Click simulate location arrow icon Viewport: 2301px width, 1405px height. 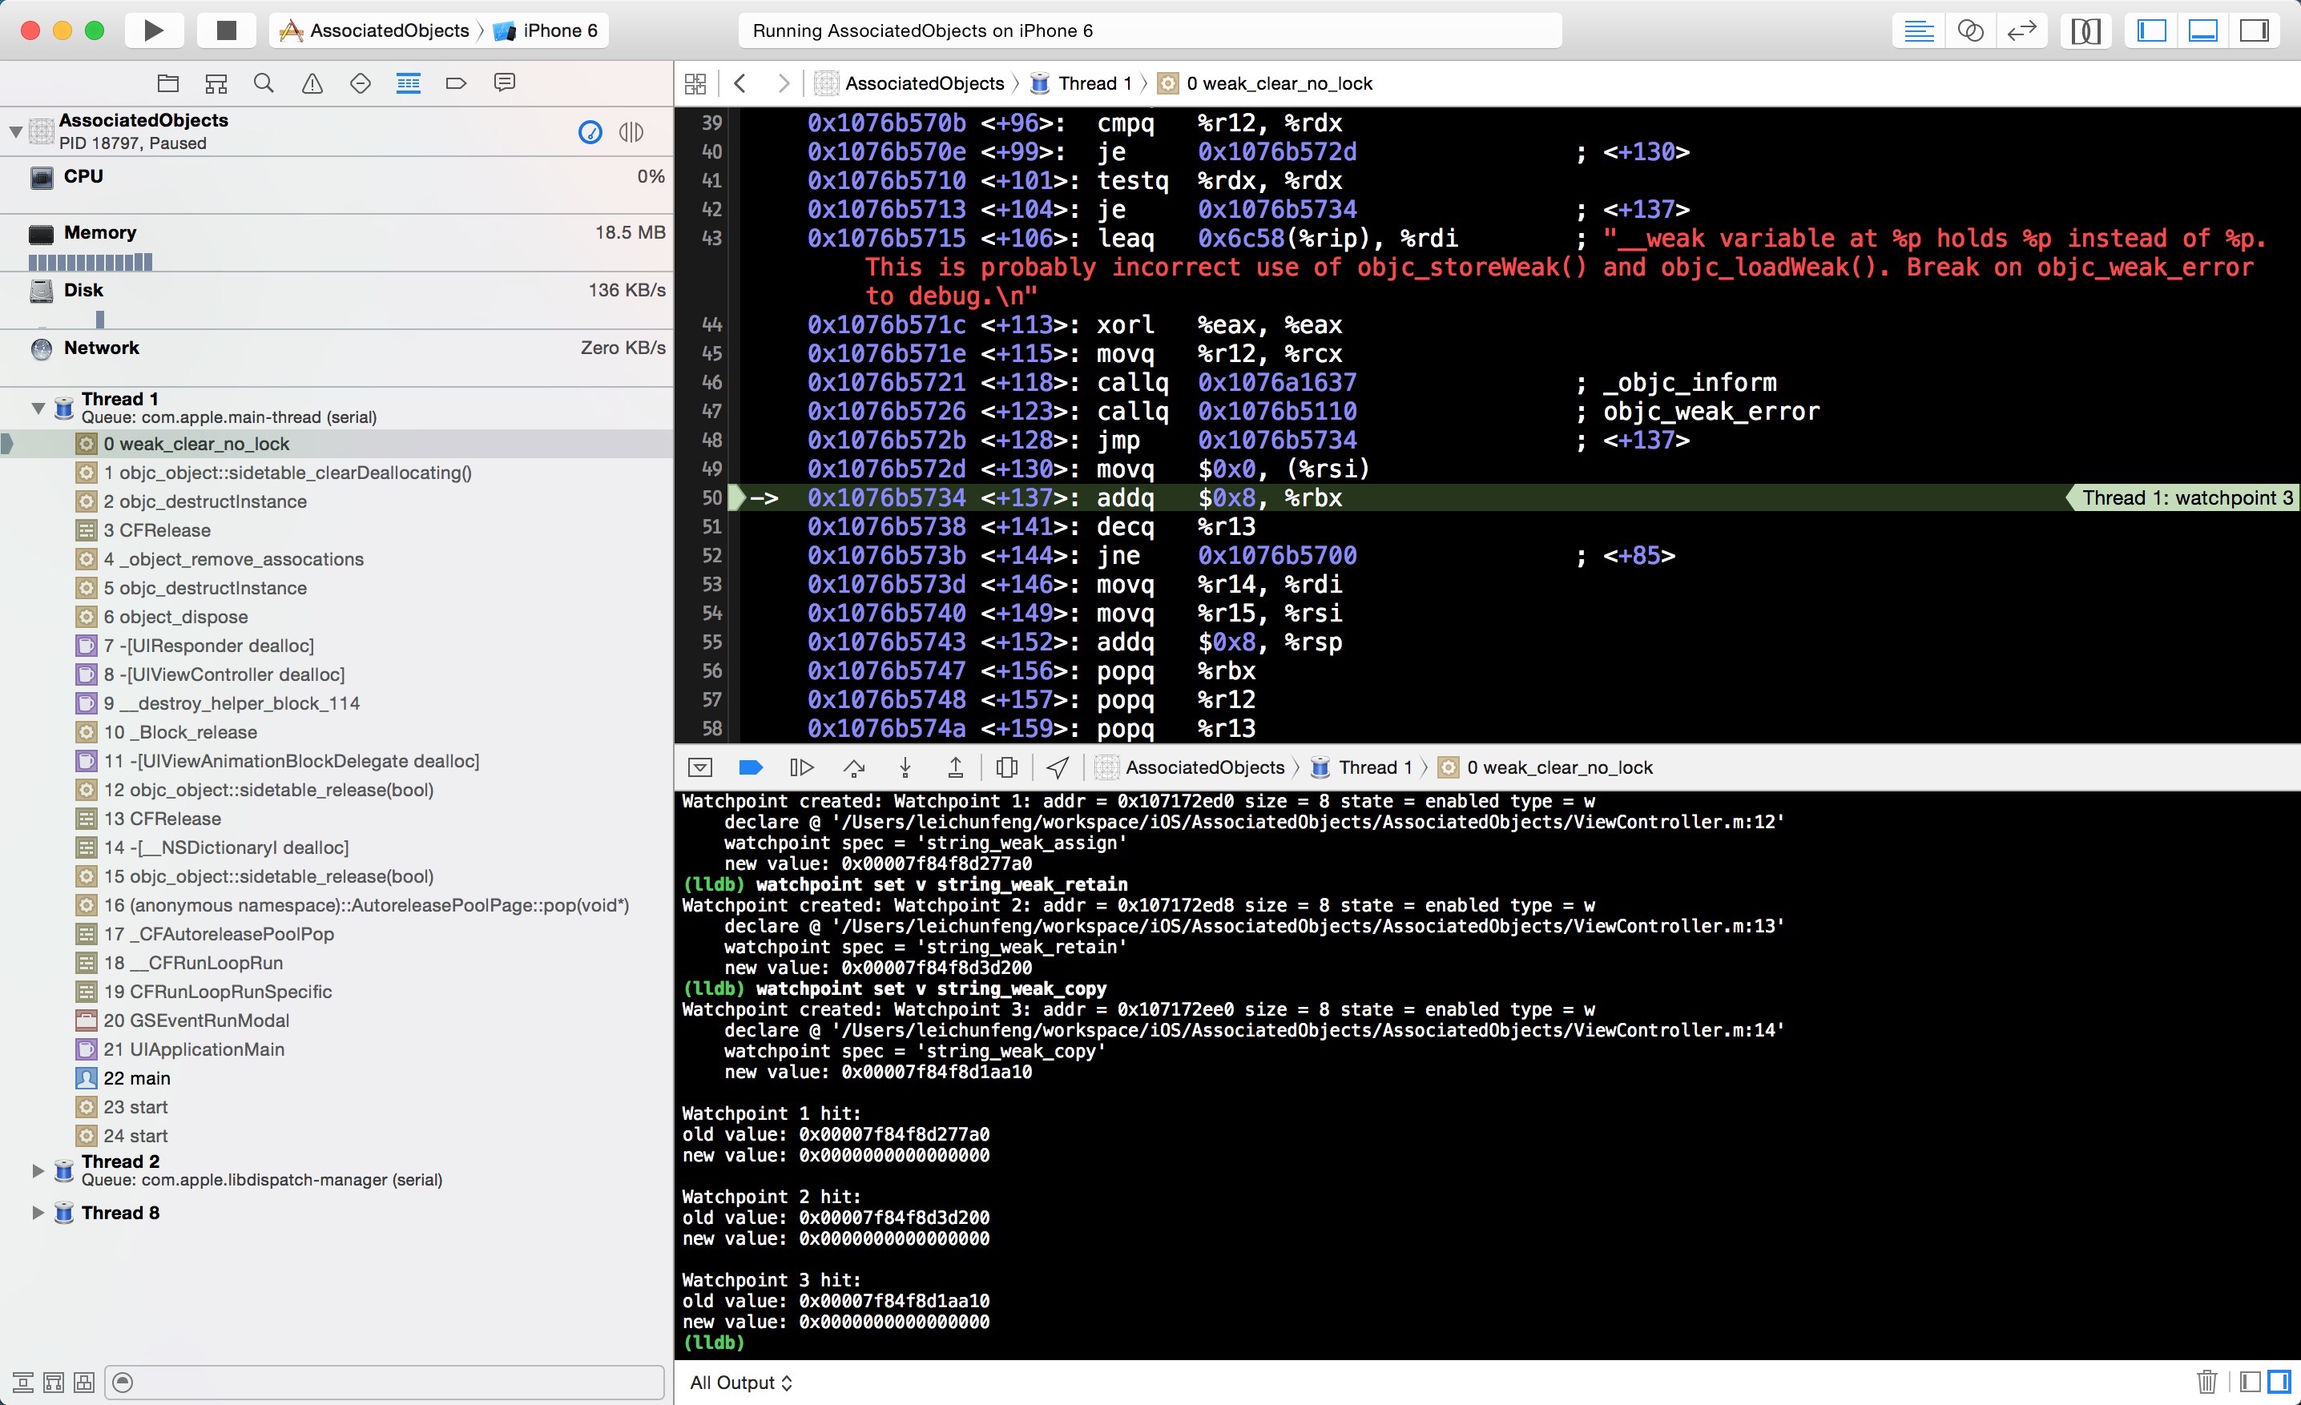[x=1057, y=767]
